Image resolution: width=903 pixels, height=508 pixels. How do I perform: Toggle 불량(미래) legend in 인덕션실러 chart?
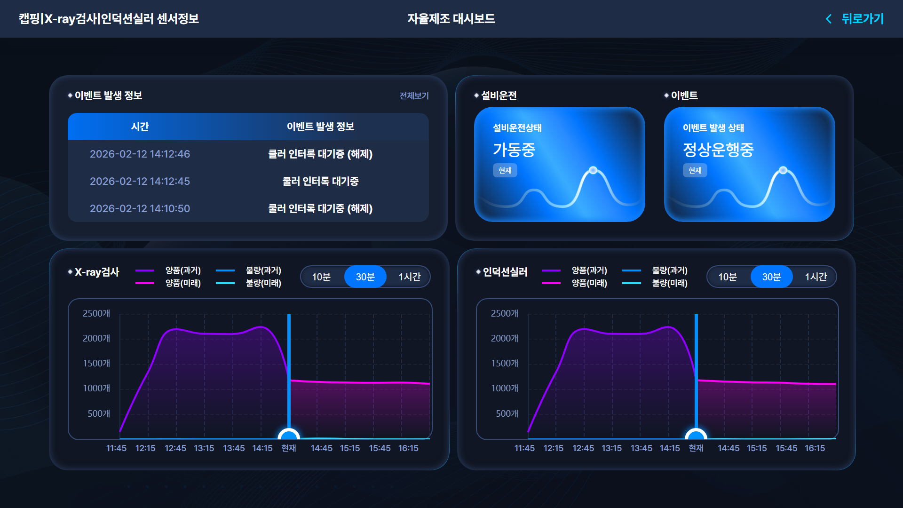pyautogui.click(x=655, y=283)
